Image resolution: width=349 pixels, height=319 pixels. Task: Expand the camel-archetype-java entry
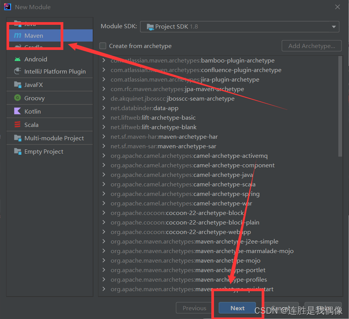(104, 175)
